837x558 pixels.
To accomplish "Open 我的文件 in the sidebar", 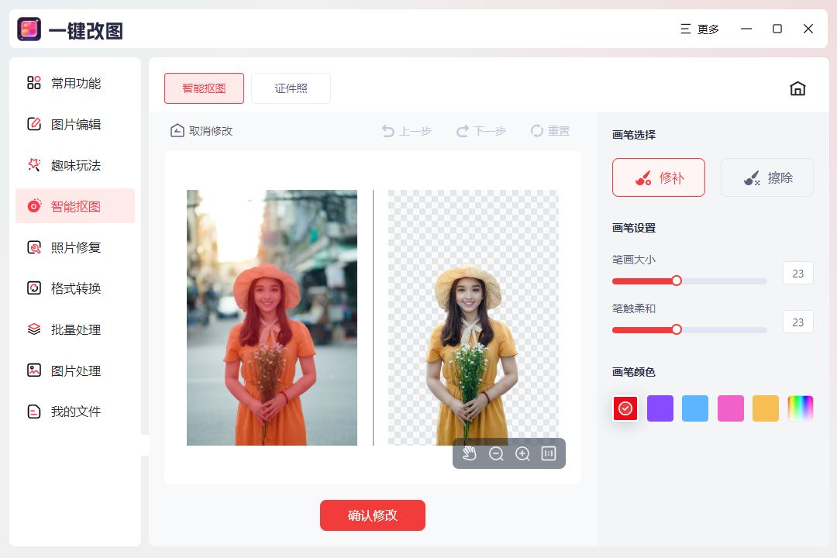I will 74,412.
